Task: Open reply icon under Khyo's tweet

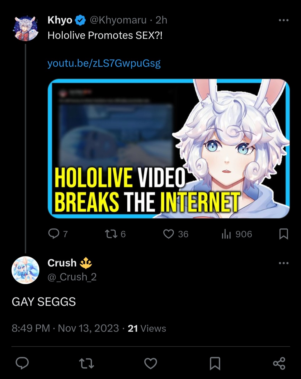Action: [54, 234]
